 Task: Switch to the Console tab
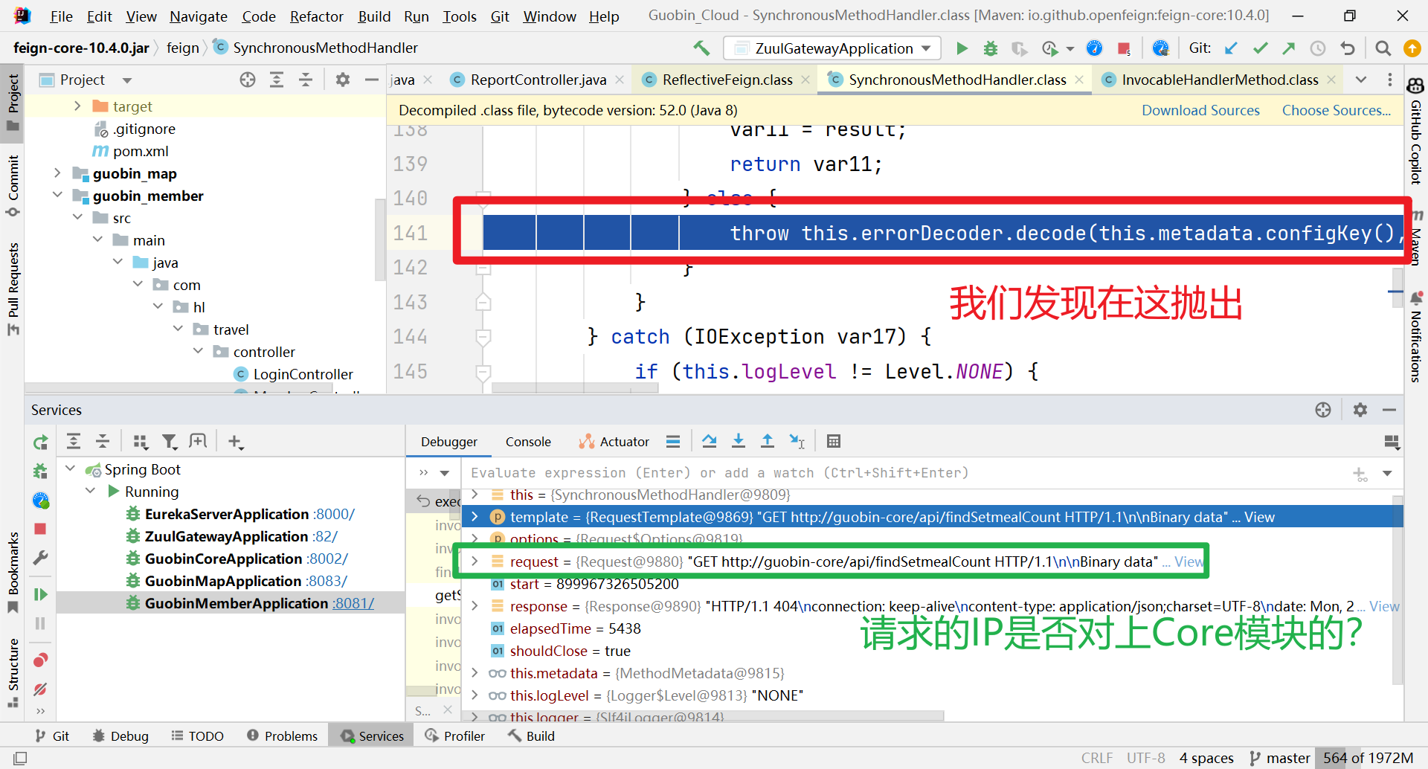(528, 442)
